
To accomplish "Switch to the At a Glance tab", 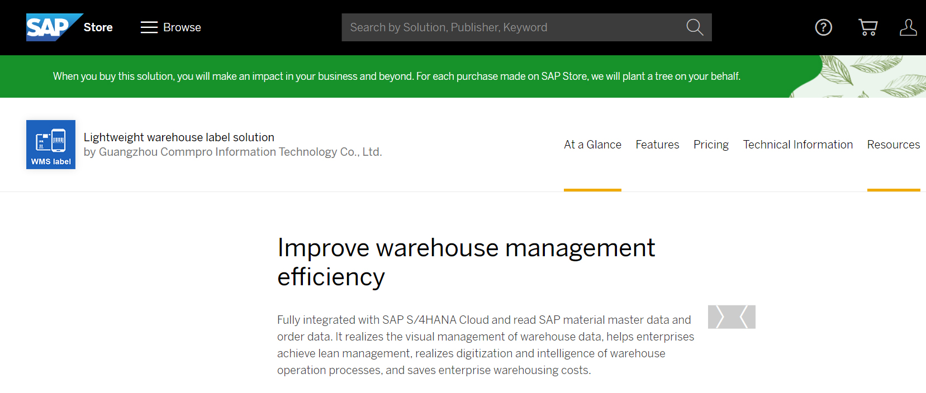I will coord(592,145).
